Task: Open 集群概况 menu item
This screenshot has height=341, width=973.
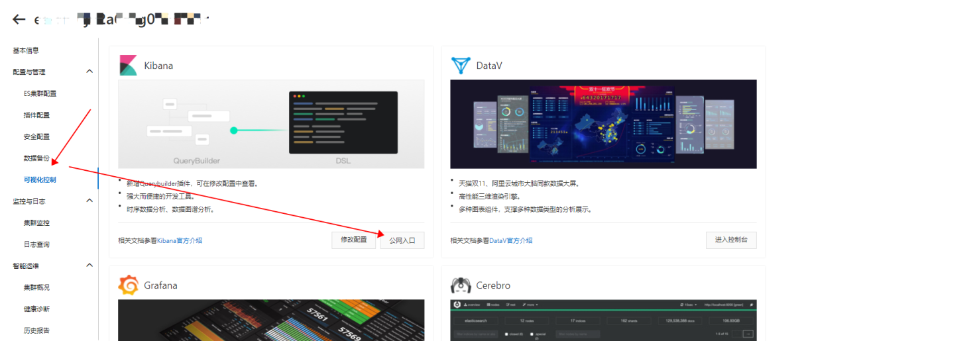Action: tap(36, 287)
